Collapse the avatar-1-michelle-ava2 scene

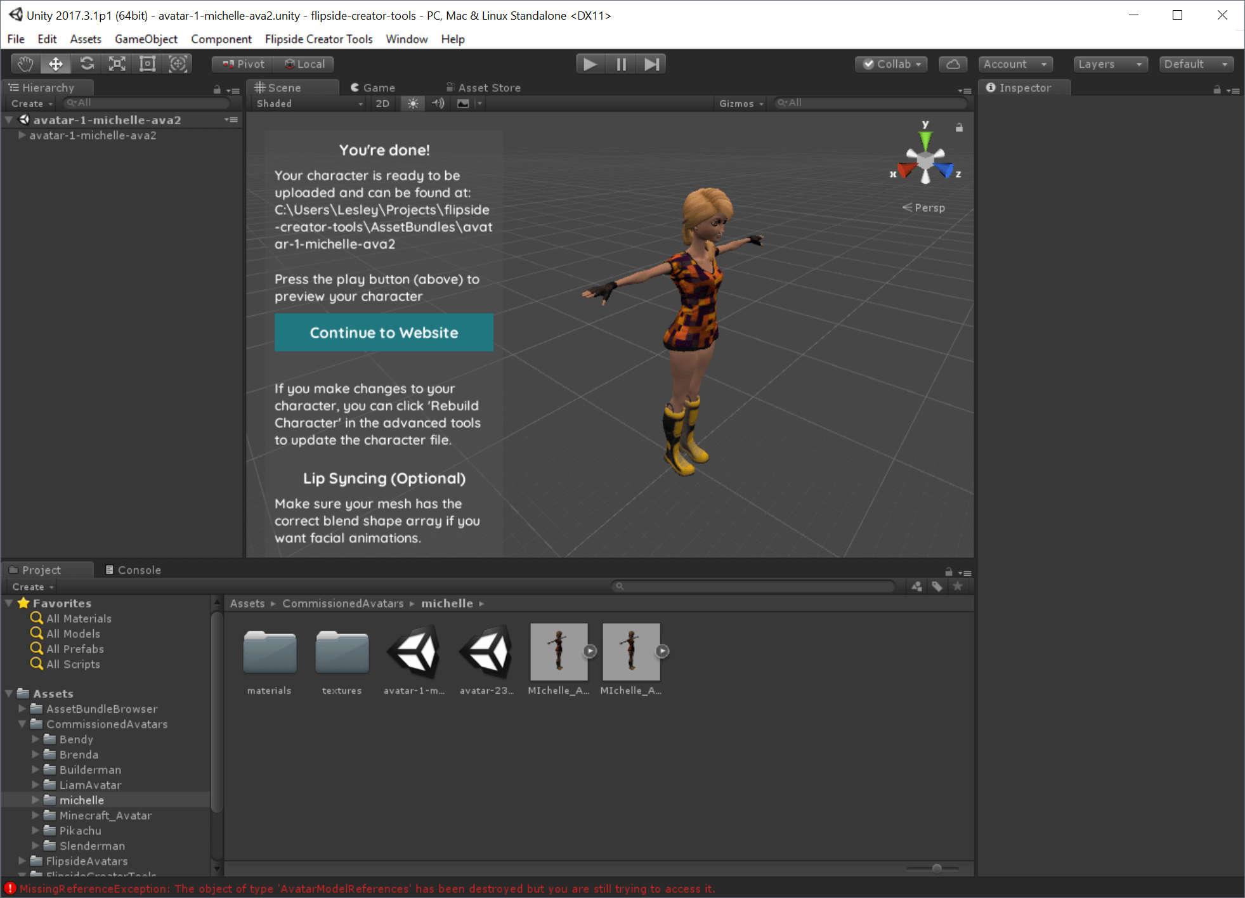pyautogui.click(x=9, y=119)
